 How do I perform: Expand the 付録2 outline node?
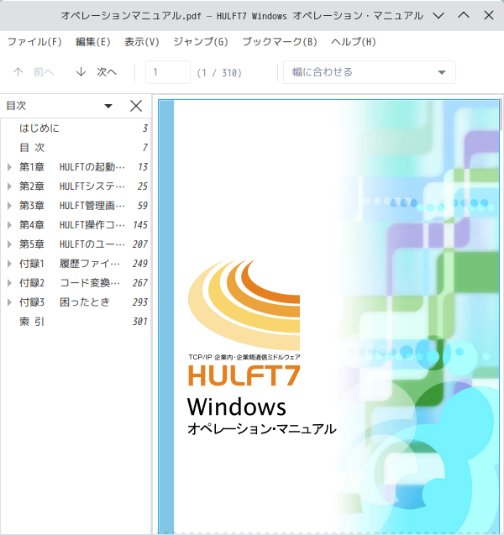pyautogui.click(x=9, y=283)
